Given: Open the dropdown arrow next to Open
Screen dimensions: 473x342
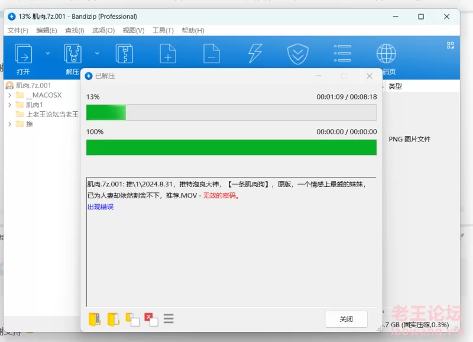Looking at the screenshot, I should [48, 53].
